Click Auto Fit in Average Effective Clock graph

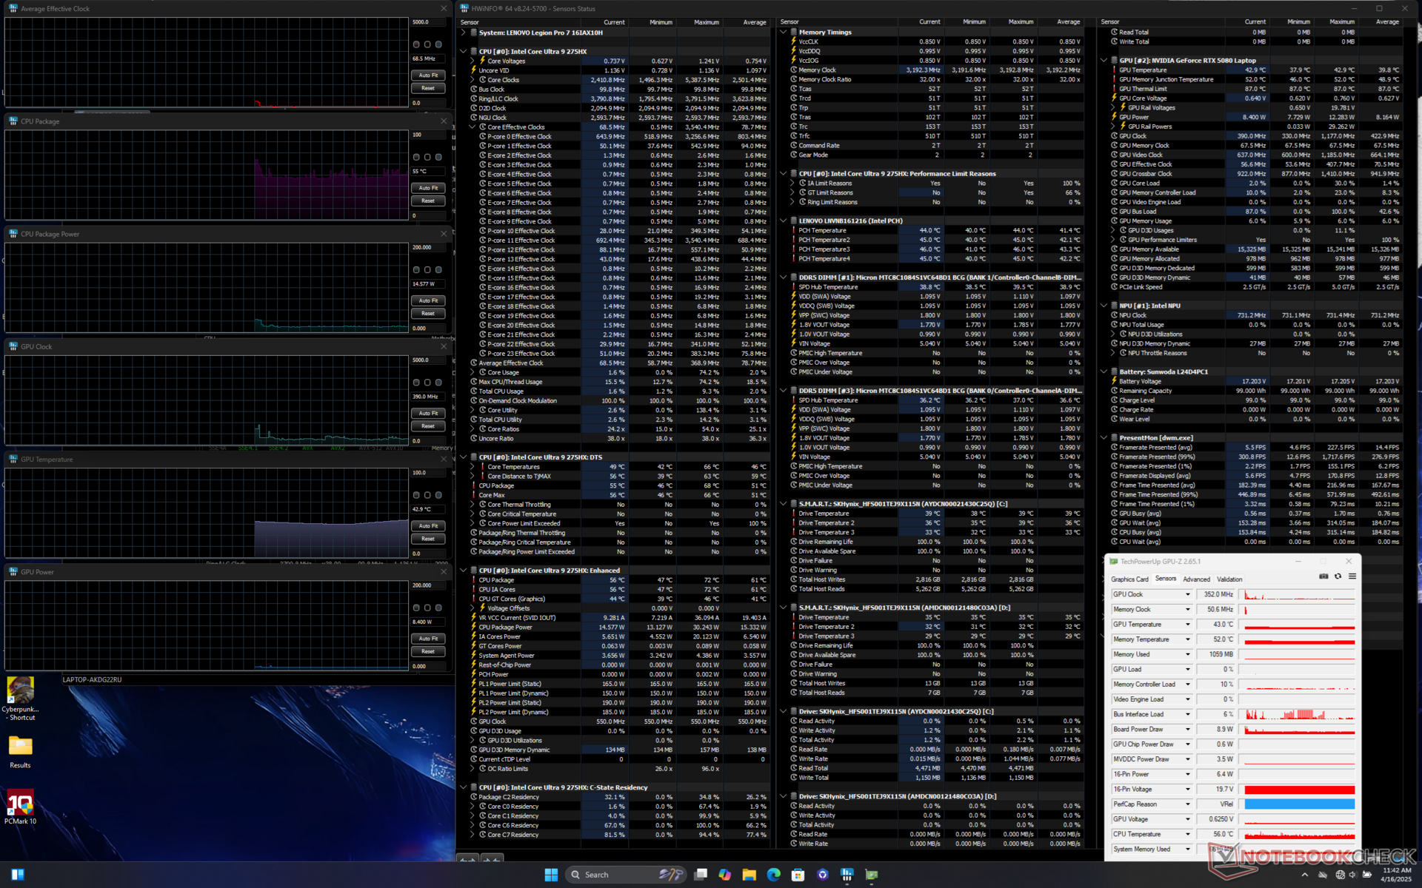428,75
